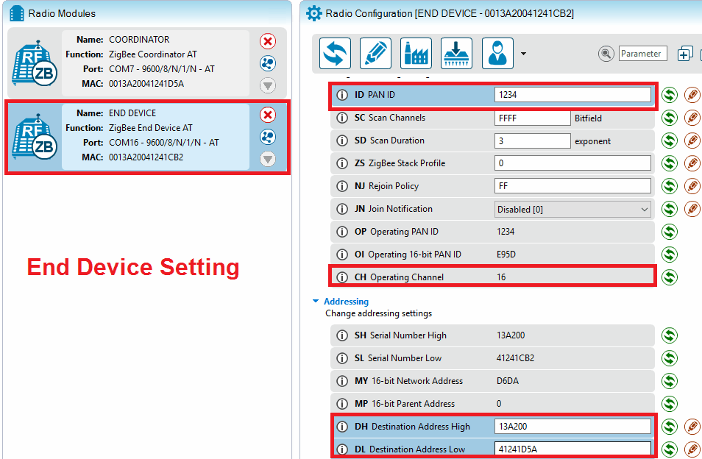Load default firmware settings factory icon
The height and width of the screenshot is (459, 702).
[x=416, y=54]
